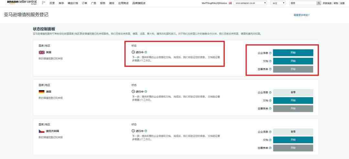Open help icon next to UK 企业信息
The height and width of the screenshot is (159, 349).
click(270, 53)
